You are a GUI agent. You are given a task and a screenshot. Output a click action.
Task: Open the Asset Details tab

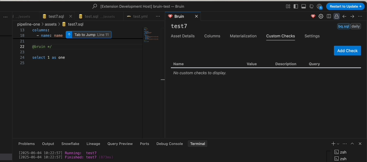pyautogui.click(x=183, y=36)
